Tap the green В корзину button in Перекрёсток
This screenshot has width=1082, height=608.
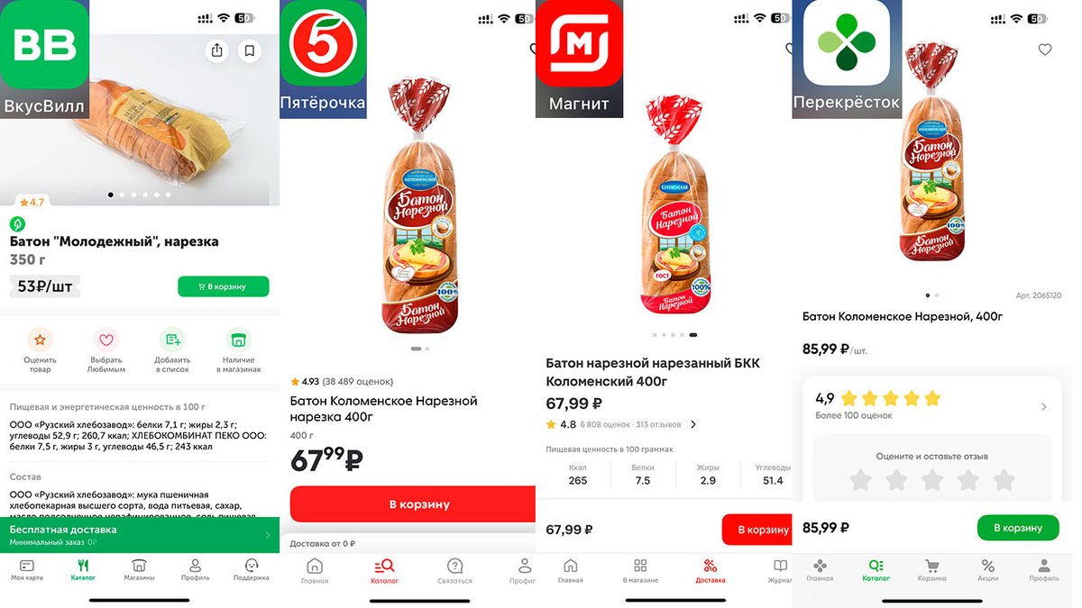[1017, 528]
